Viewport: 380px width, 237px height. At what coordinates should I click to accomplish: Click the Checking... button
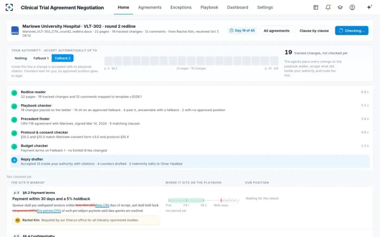click(351, 31)
